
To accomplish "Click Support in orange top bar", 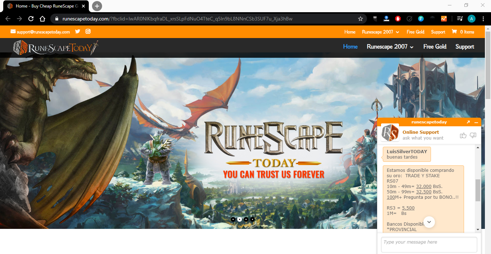I will (x=438, y=32).
